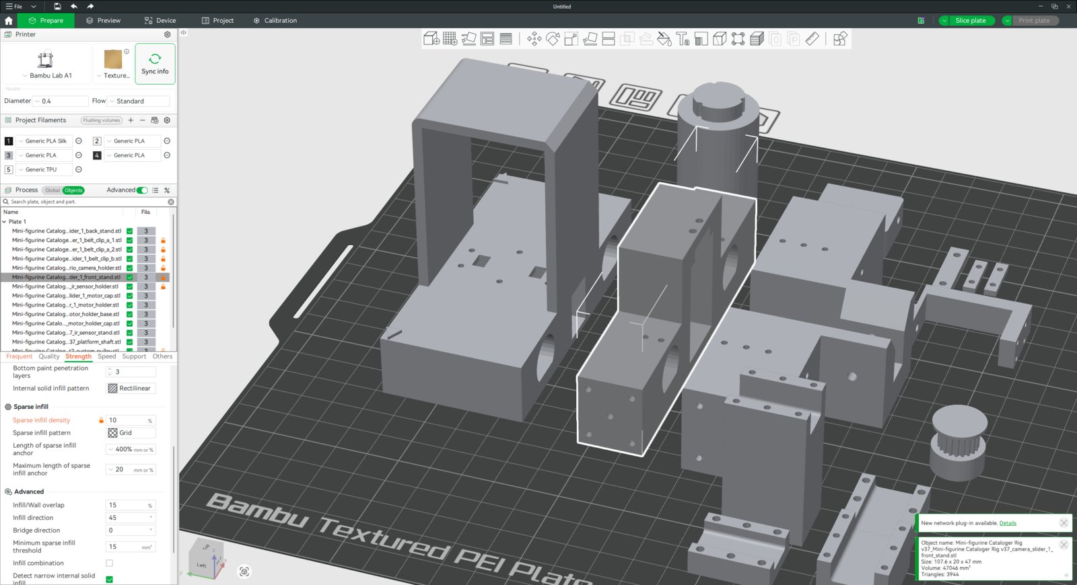Add a new project filament
This screenshot has height=585, width=1077.
tap(131, 120)
